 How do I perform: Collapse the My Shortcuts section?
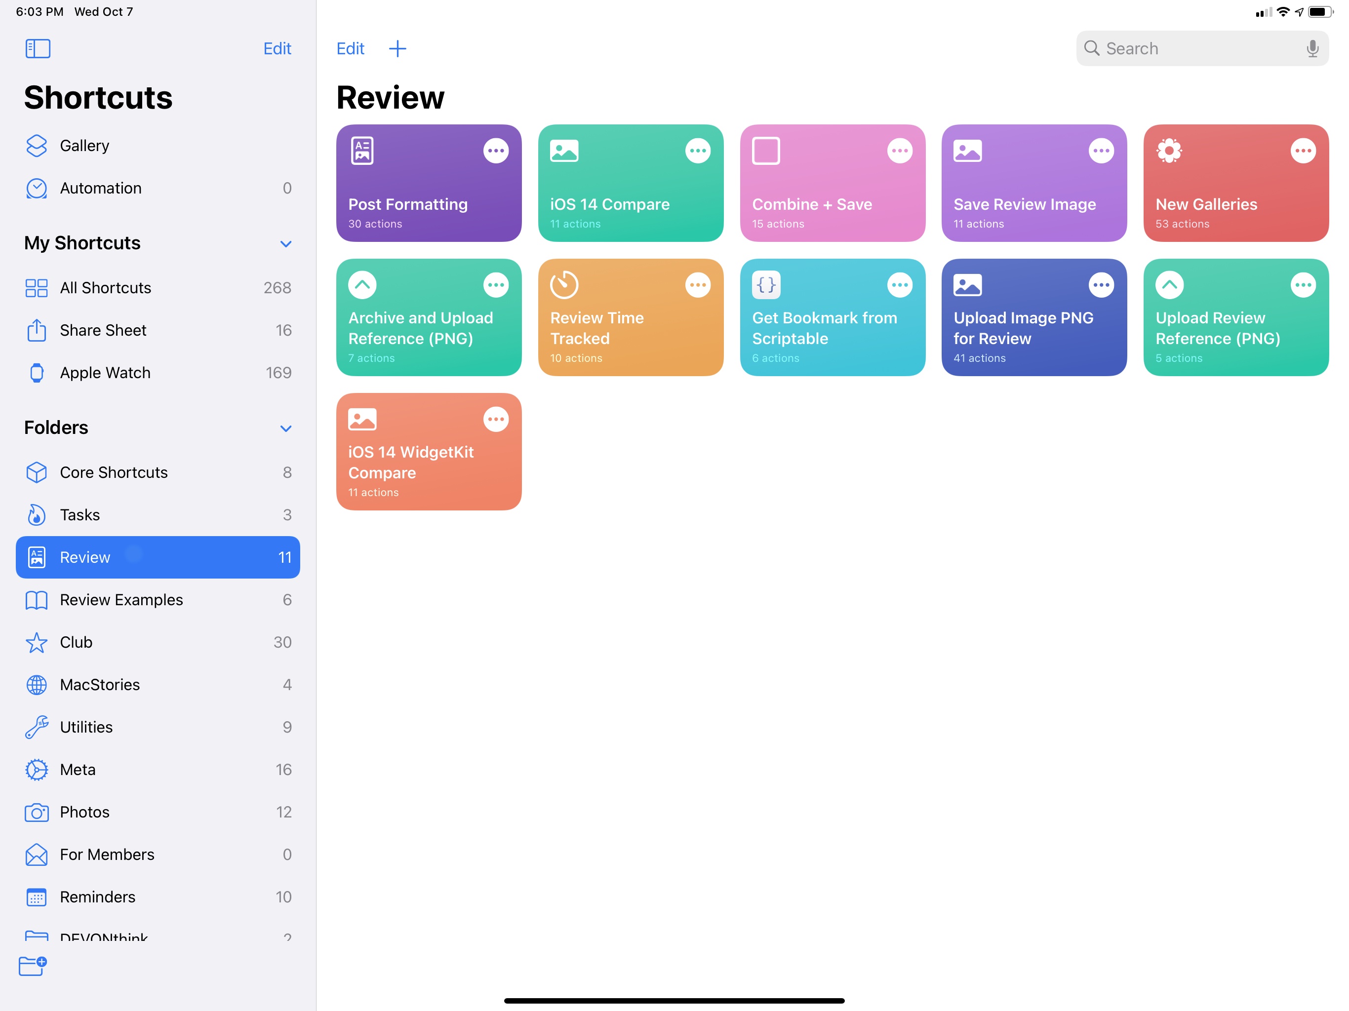tap(285, 244)
